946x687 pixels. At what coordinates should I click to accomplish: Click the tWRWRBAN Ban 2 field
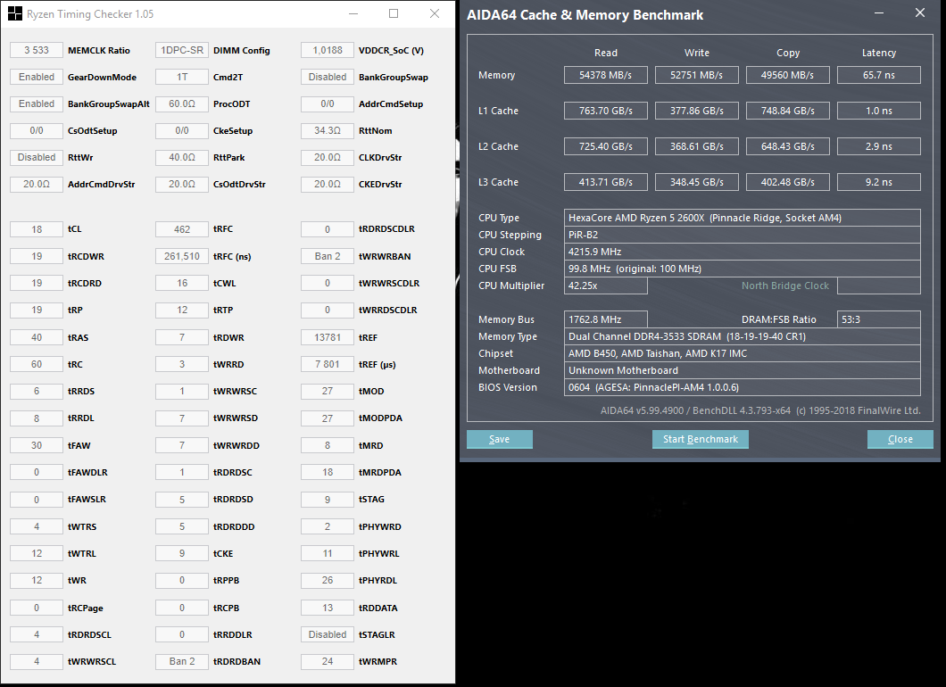click(327, 256)
